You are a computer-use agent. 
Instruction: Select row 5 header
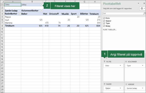pyautogui.click(x=2, y=17)
